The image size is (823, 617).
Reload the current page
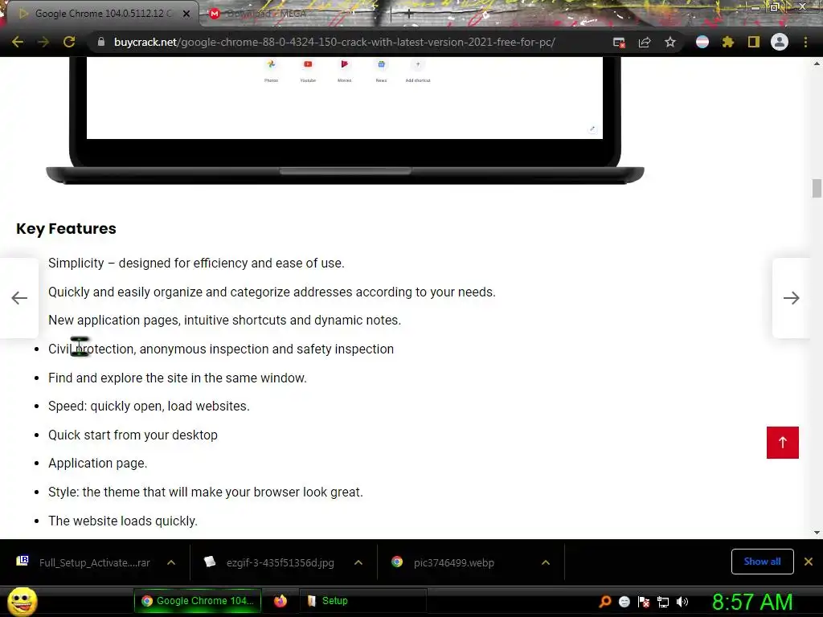click(69, 42)
